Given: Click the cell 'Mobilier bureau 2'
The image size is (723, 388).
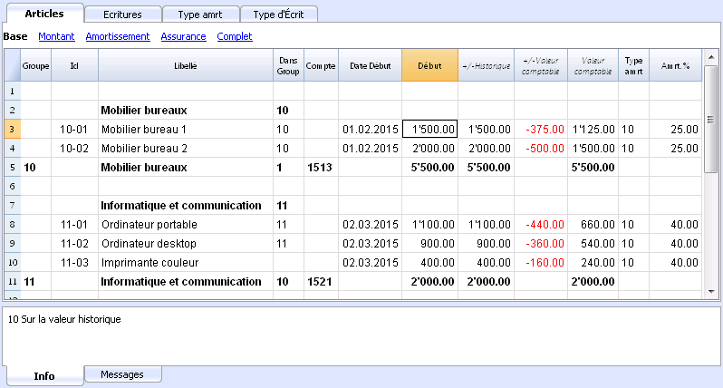Looking at the screenshot, I should click(186, 148).
